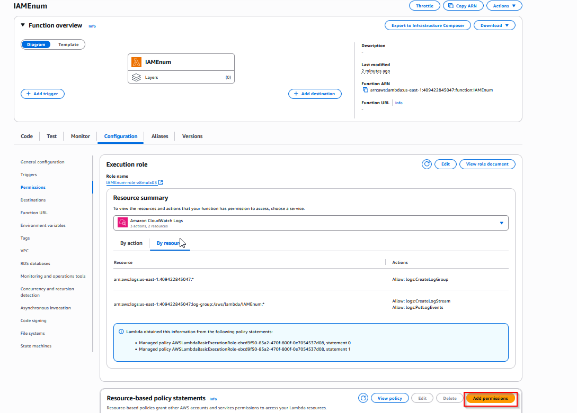577x413 pixels.
Task: Click the Throttle button
Action: point(424,6)
